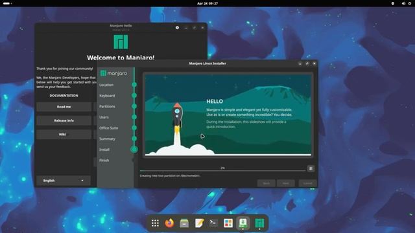Click the manjaro logo in installer sidebar
The image size is (415, 233).
[113, 73]
